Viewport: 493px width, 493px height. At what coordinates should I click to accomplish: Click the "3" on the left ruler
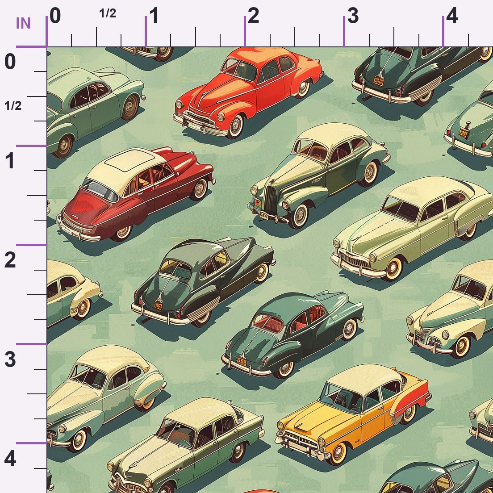coord(10,359)
